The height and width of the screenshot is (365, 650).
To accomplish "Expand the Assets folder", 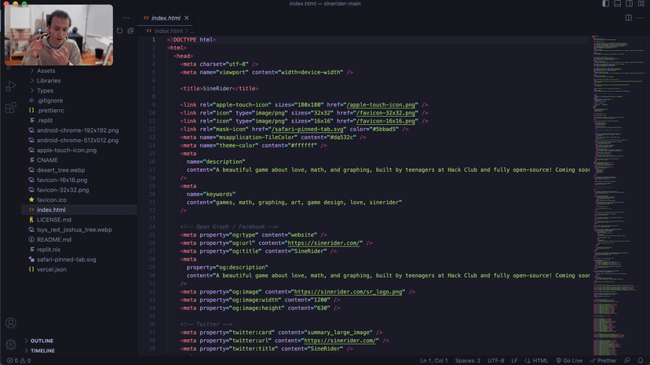I will pos(46,71).
